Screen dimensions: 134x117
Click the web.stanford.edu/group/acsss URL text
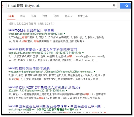point(50,72)
